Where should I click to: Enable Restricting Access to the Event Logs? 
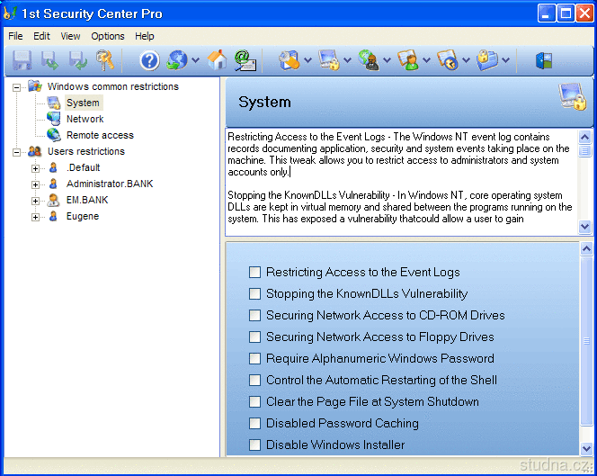254,272
